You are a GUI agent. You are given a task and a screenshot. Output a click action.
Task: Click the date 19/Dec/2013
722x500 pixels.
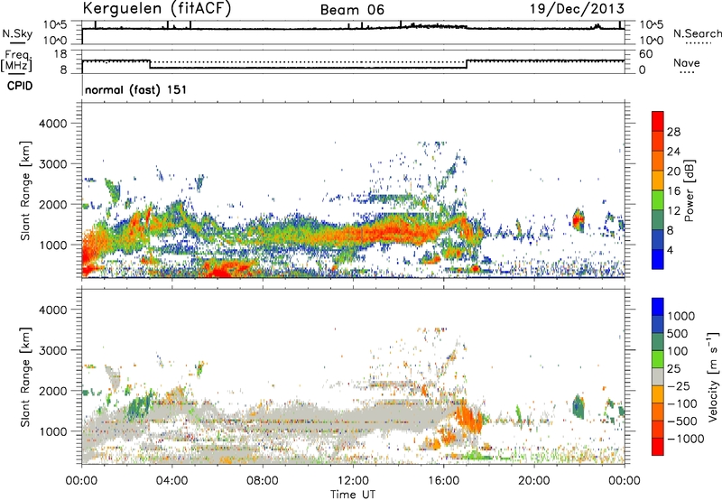point(577,8)
